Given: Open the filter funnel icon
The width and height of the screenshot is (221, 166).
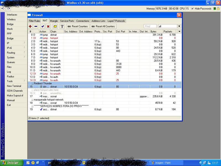Looking at the screenshot, I should click(x=62, y=26).
